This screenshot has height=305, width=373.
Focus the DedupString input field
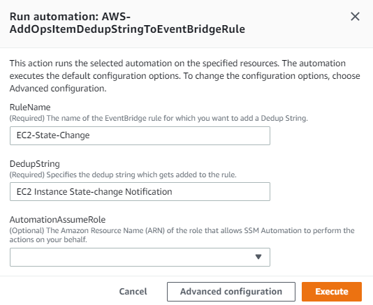pyautogui.click(x=140, y=192)
